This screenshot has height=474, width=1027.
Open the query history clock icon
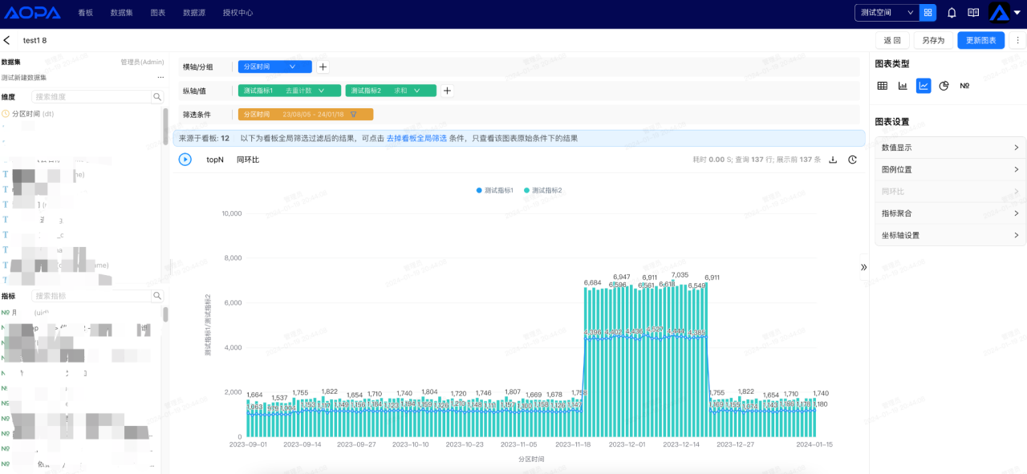[x=852, y=160]
